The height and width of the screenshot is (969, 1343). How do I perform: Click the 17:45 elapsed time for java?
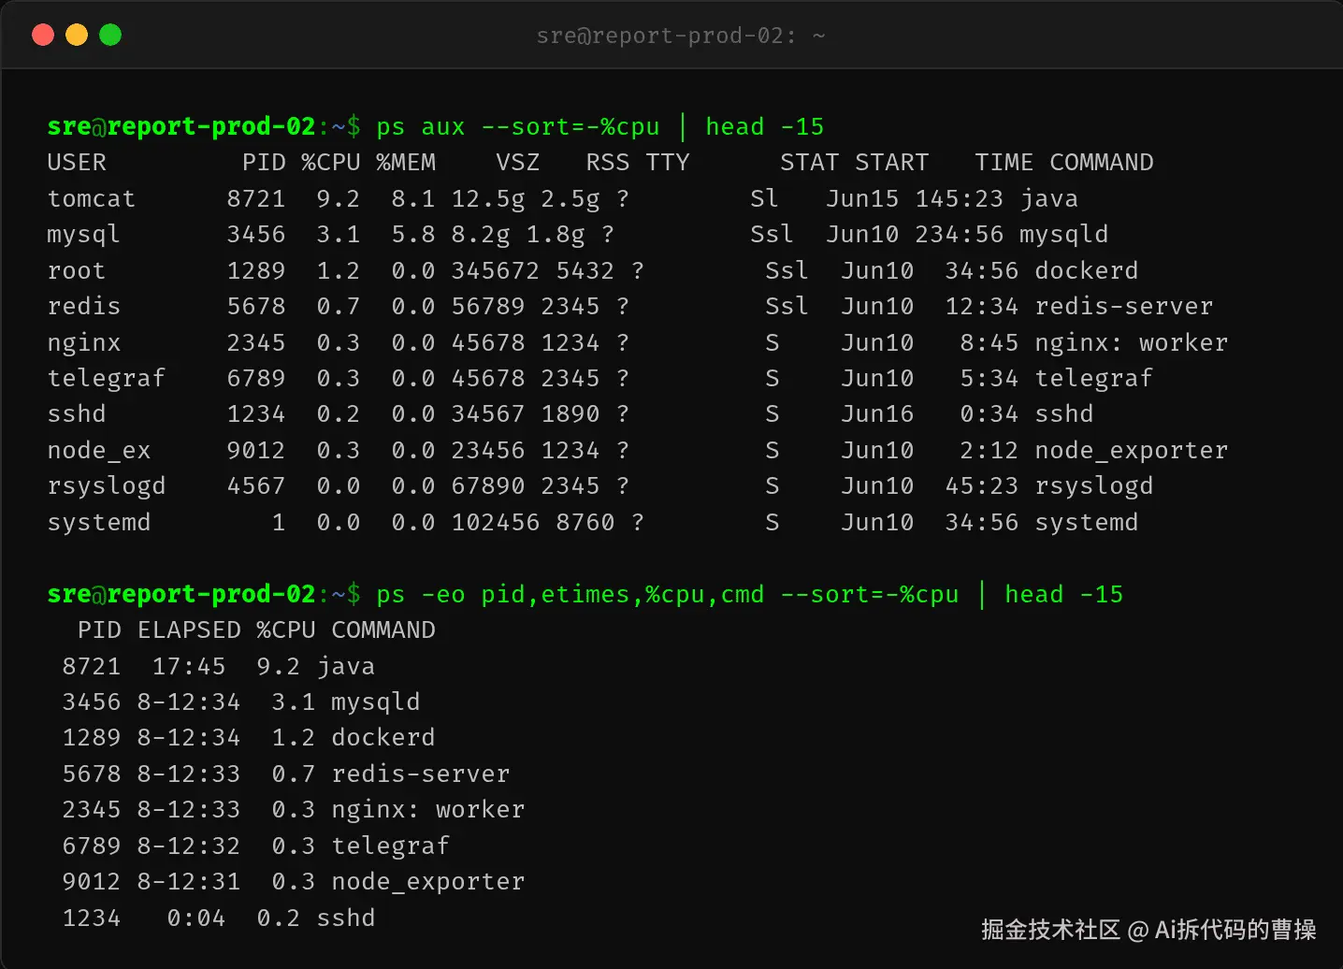click(x=189, y=666)
